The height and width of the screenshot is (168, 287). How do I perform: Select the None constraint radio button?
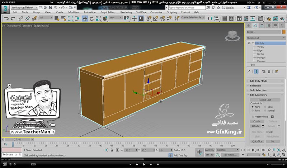pyautogui.click(x=253, y=107)
